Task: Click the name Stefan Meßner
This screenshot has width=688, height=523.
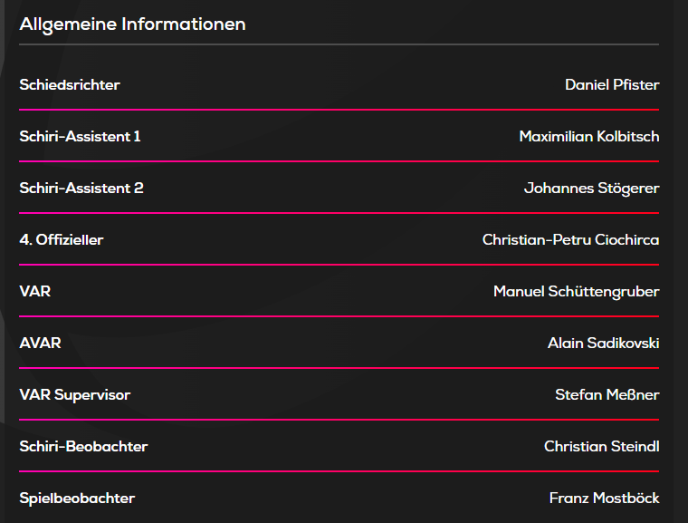Action: click(607, 395)
